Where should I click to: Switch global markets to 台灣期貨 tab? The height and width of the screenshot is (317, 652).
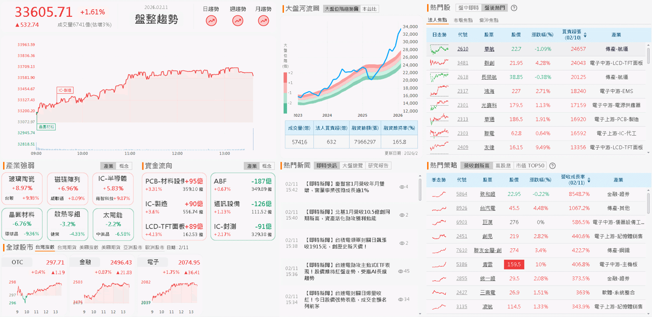67,247
